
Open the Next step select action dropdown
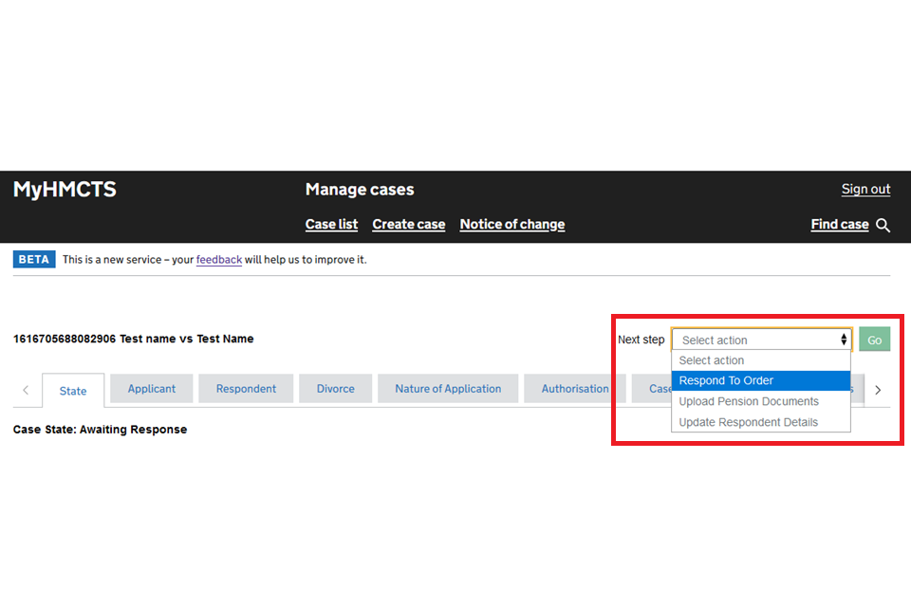pos(762,340)
